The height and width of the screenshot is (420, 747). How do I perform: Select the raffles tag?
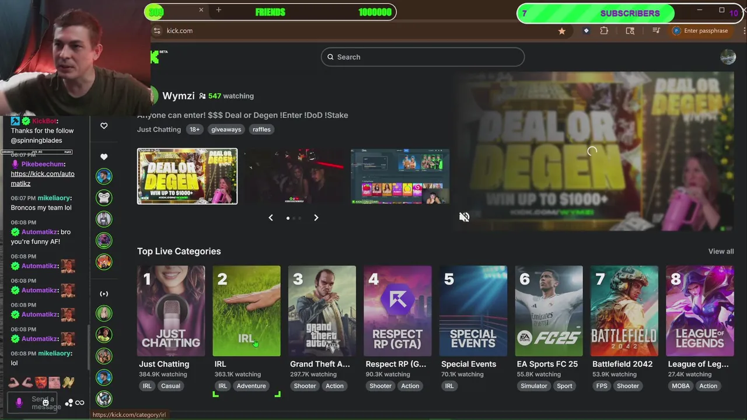click(261, 129)
